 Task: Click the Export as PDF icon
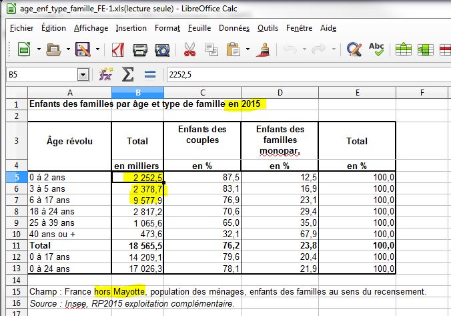click(119, 50)
